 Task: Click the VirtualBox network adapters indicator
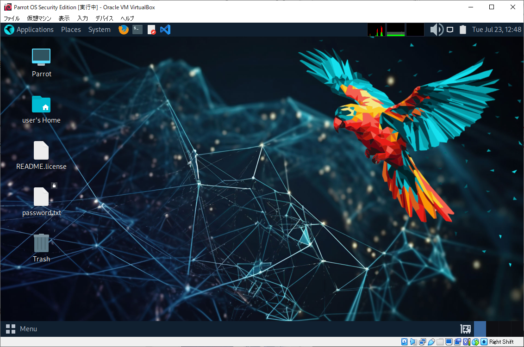click(423, 341)
